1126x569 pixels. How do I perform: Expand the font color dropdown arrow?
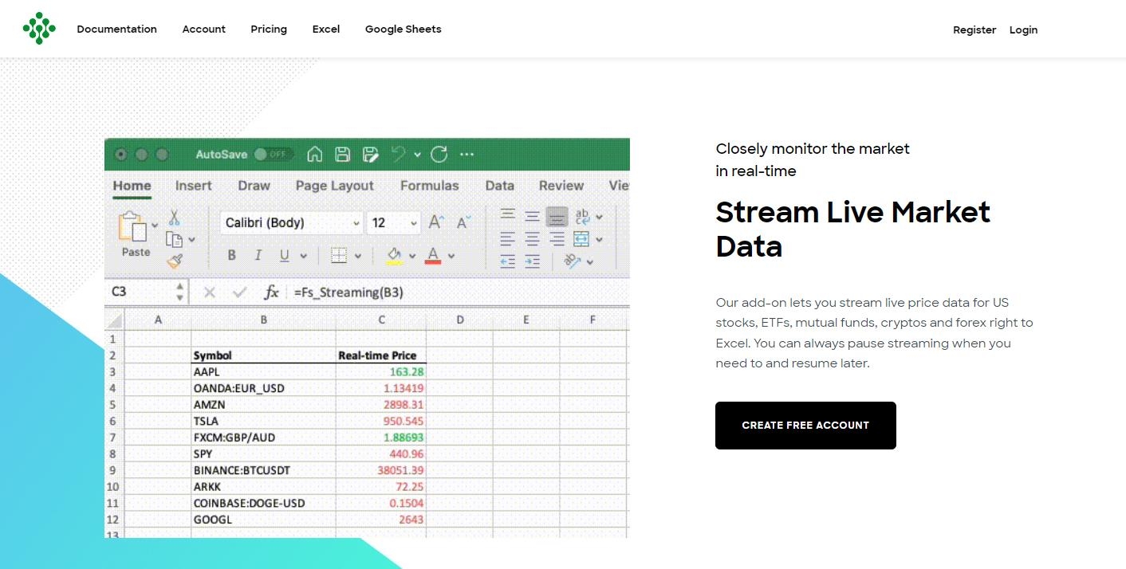[451, 257]
